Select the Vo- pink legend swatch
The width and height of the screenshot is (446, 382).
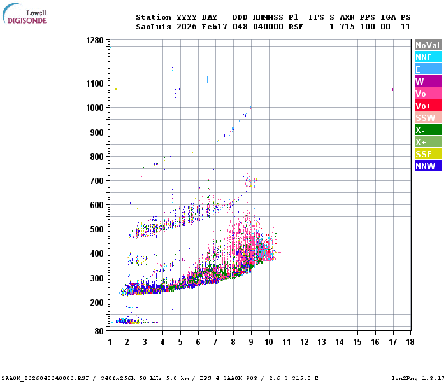[428, 93]
